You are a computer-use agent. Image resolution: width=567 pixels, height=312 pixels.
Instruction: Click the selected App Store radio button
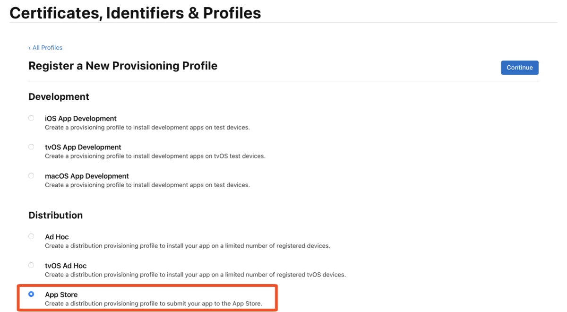tap(31, 294)
